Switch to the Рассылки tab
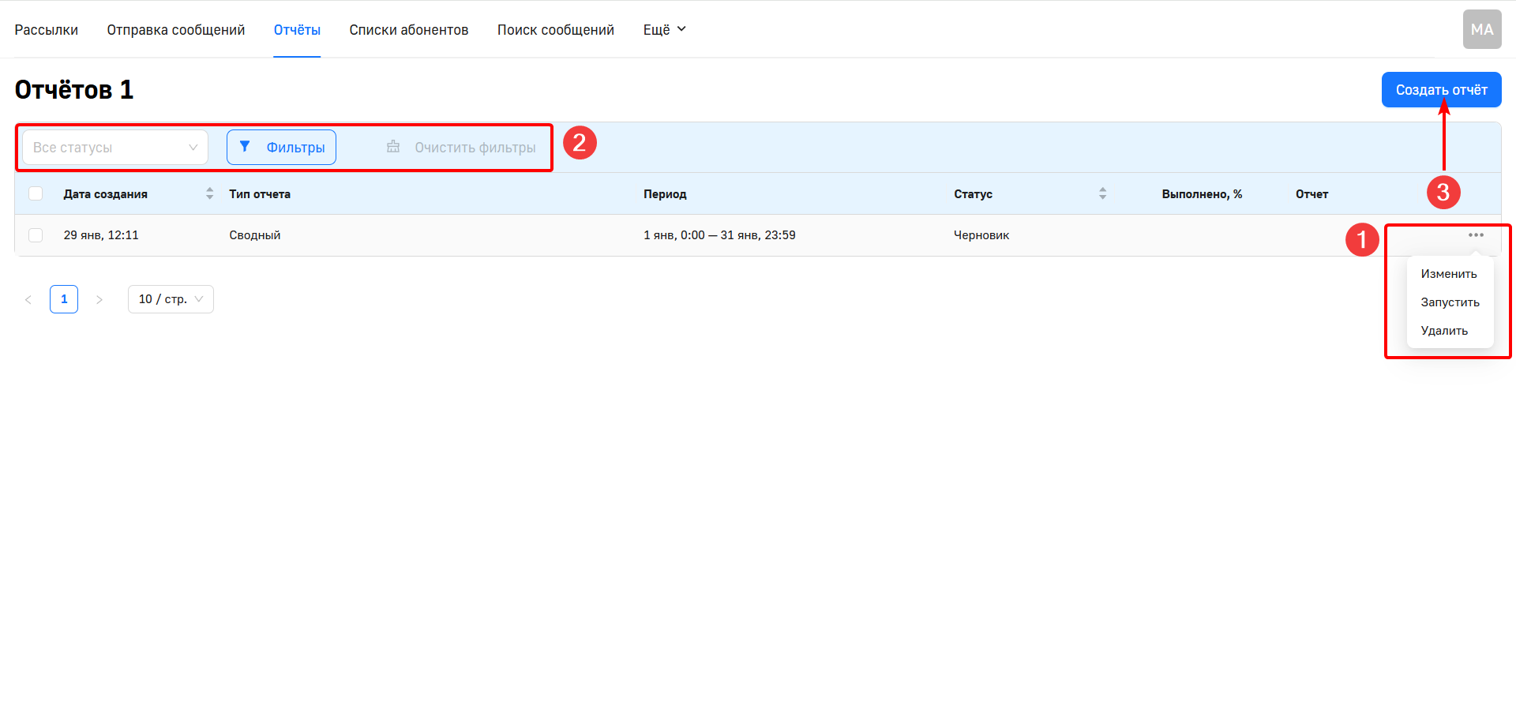The image size is (1516, 720). click(x=47, y=30)
